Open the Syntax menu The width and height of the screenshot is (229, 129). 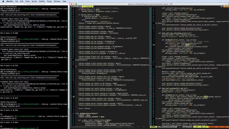pos(34,1)
